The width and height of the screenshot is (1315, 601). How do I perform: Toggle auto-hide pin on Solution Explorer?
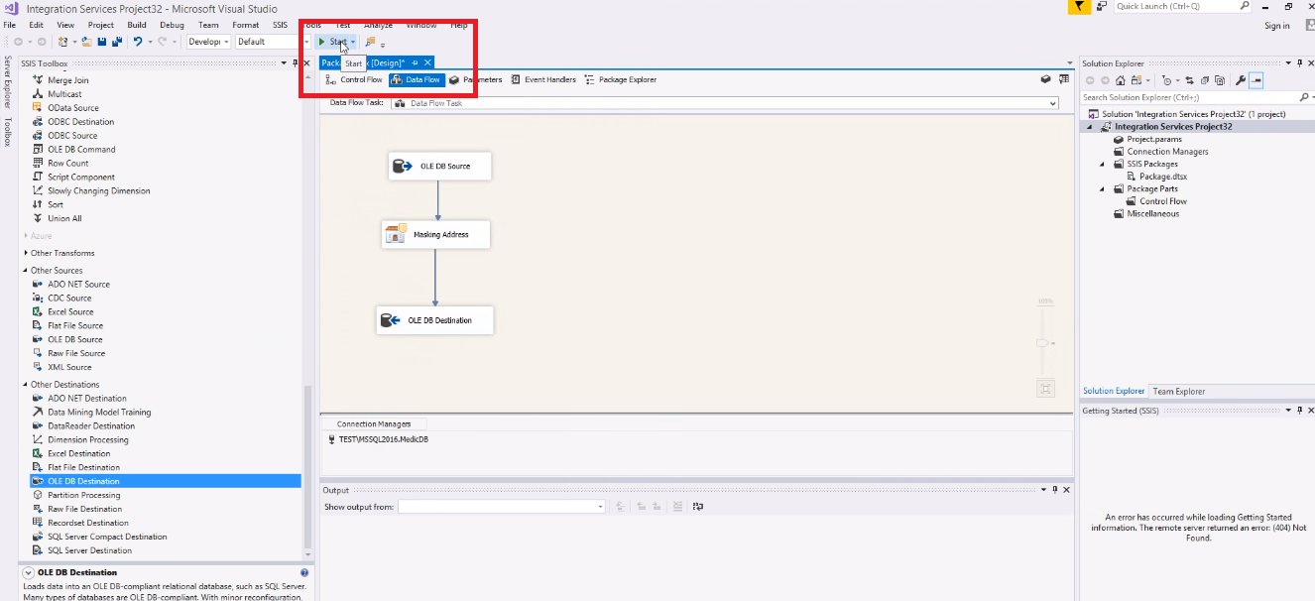point(1299,63)
